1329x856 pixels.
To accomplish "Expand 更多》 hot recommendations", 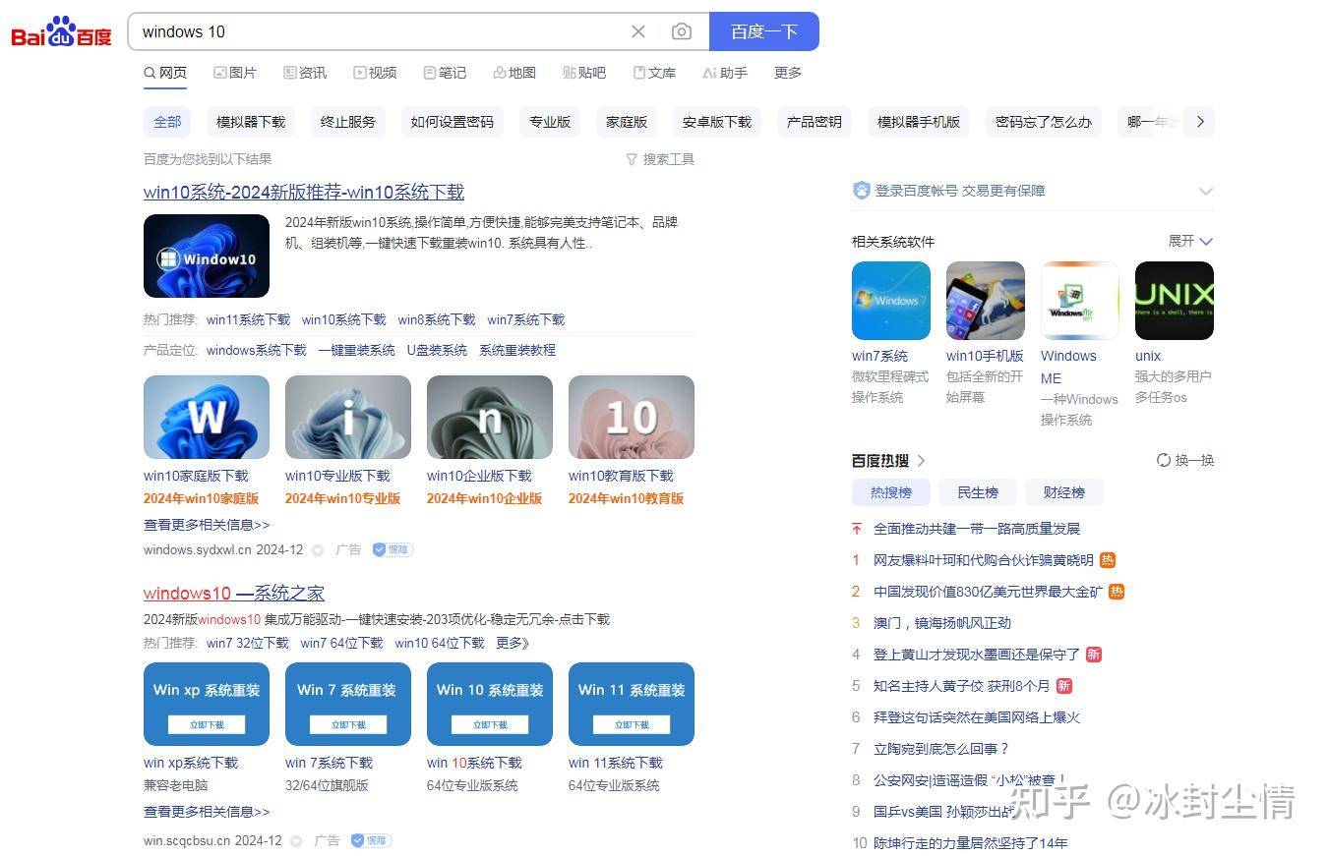I will click(513, 643).
